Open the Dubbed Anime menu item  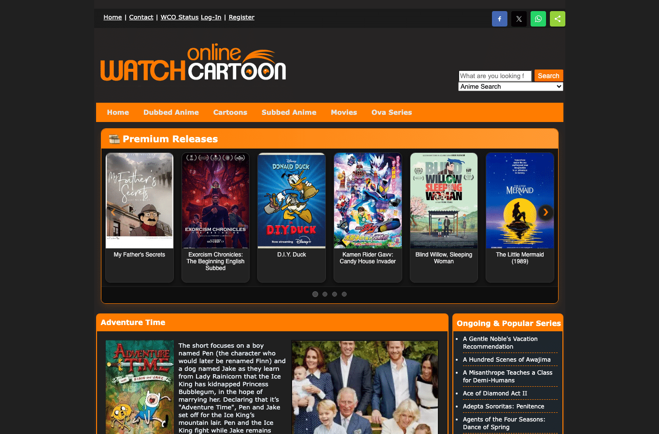[171, 112]
